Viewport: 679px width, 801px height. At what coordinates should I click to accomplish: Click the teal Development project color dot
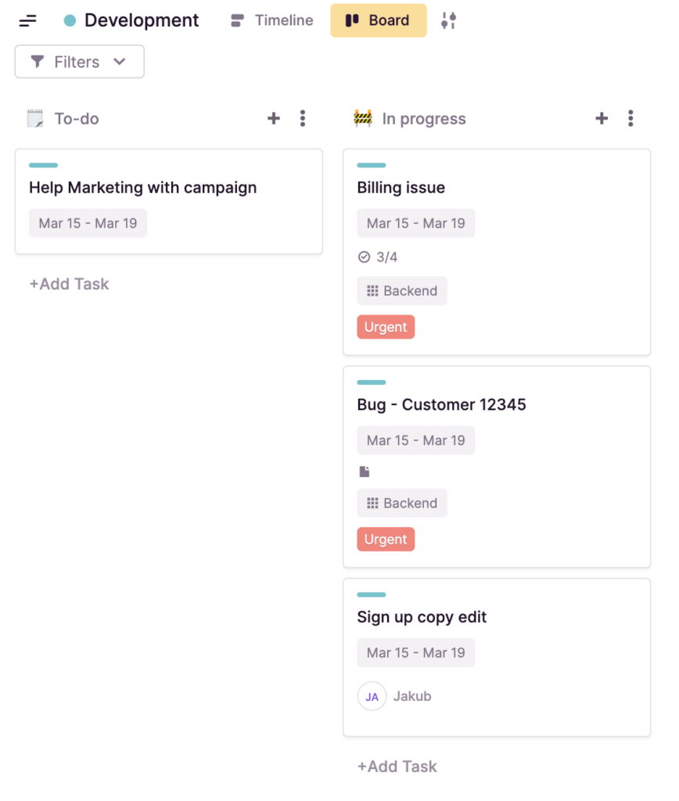[x=70, y=21]
